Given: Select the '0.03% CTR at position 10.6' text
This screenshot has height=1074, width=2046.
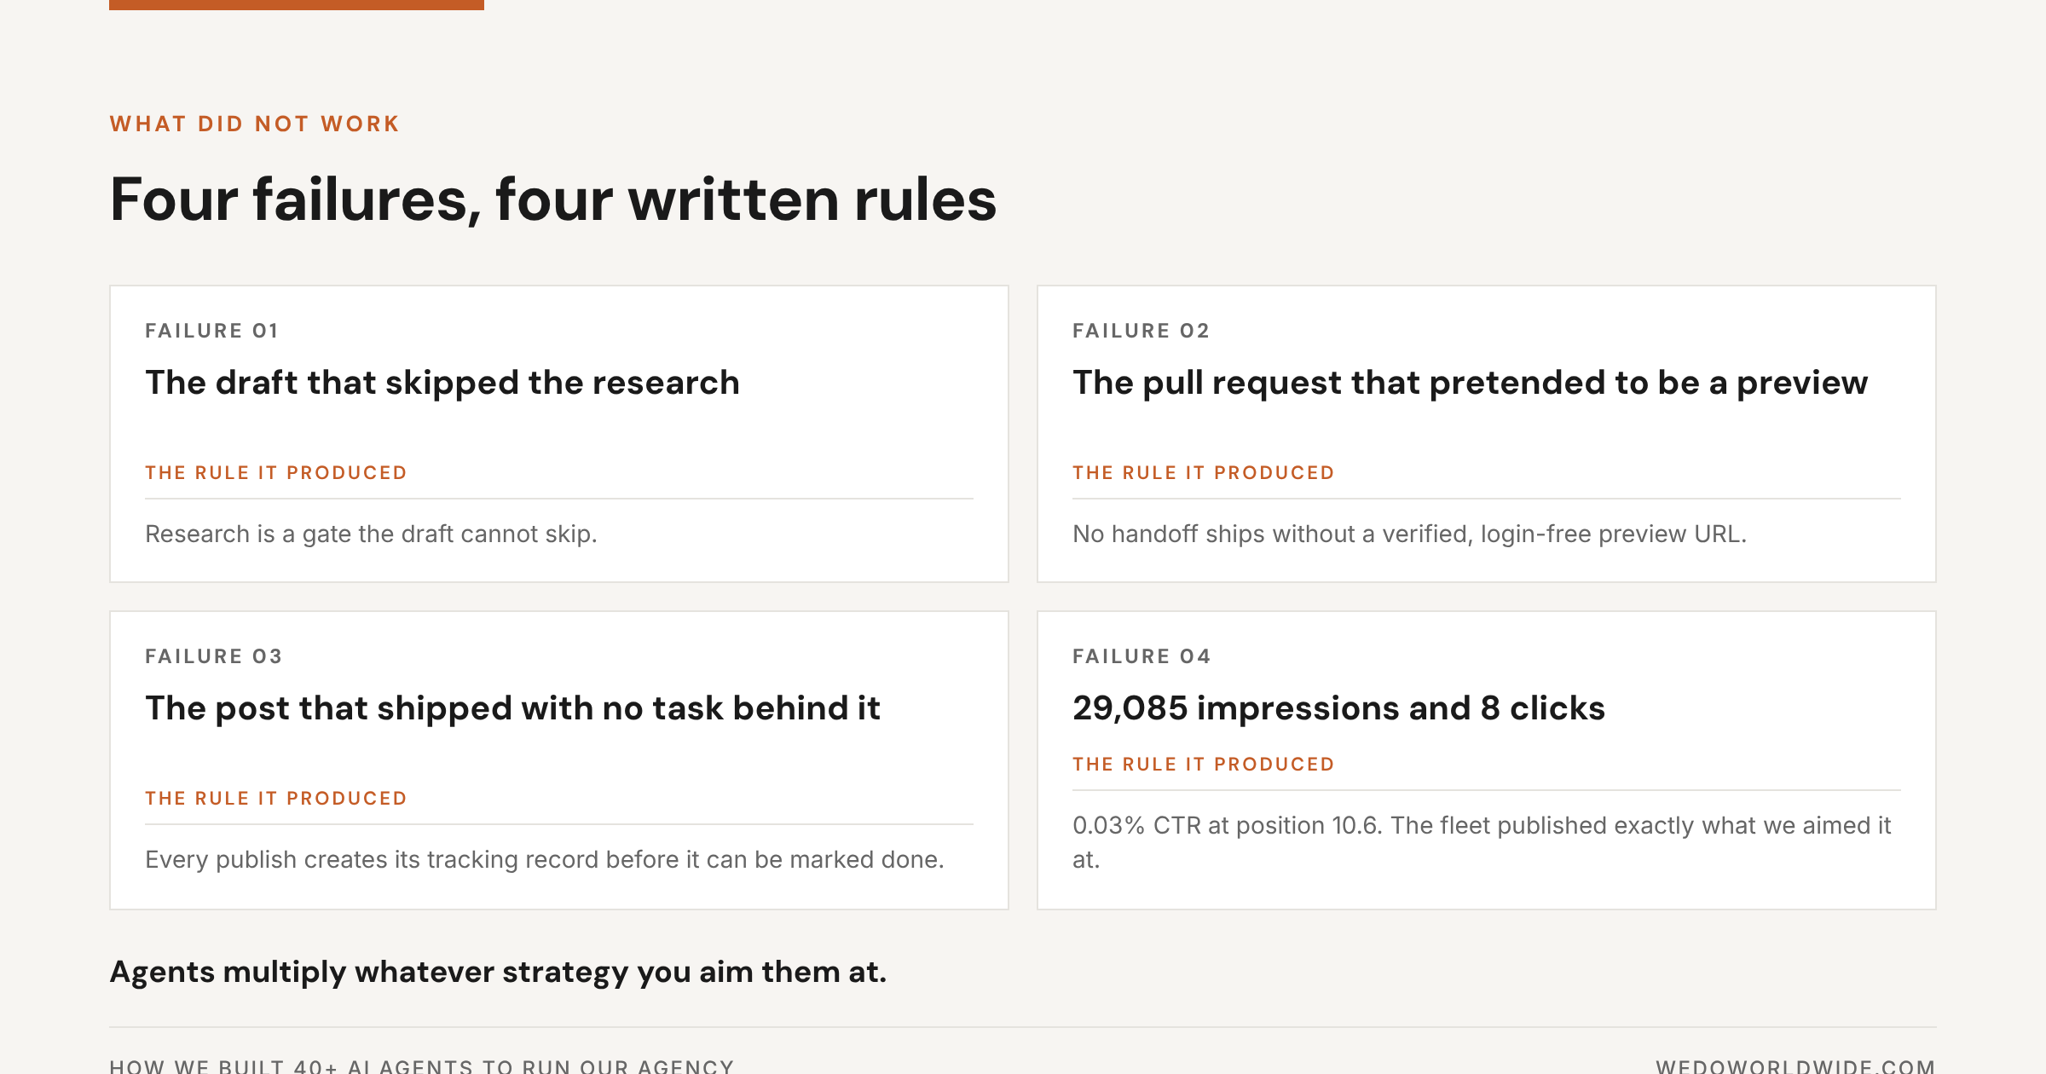Looking at the screenshot, I should (x=1482, y=843).
